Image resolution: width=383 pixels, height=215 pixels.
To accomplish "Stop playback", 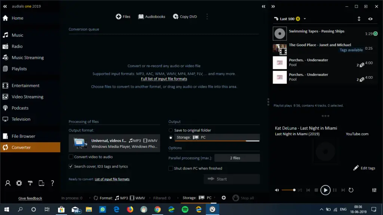I will (316, 190).
